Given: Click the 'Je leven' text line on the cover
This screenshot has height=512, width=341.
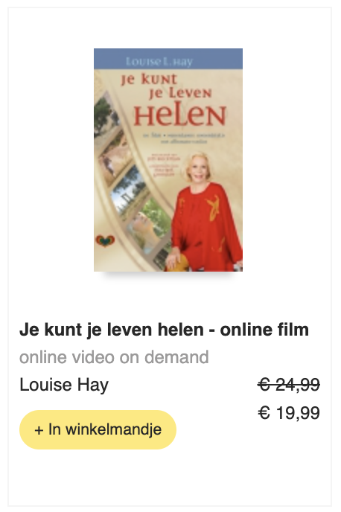Looking at the screenshot, I should [180, 93].
